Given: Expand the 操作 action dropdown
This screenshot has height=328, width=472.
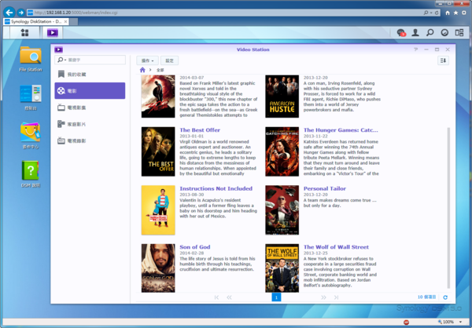Looking at the screenshot, I should point(148,60).
